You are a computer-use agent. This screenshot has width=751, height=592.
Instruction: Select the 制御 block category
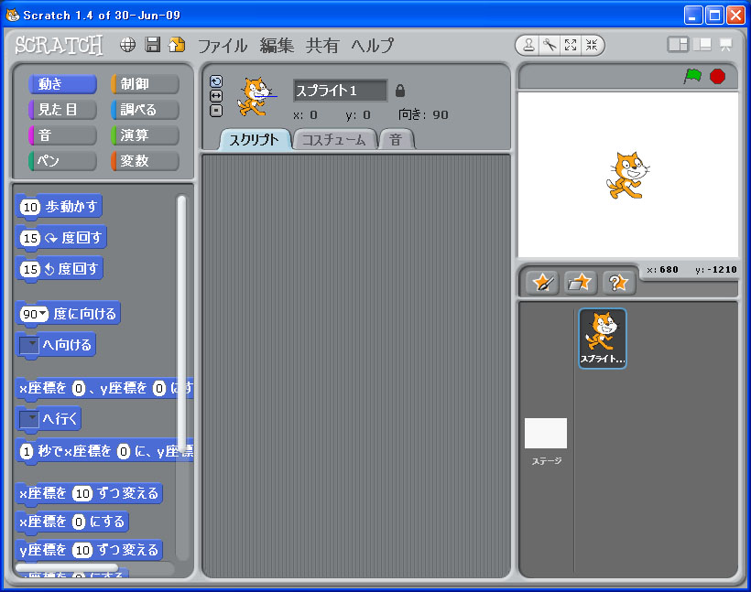pos(145,84)
